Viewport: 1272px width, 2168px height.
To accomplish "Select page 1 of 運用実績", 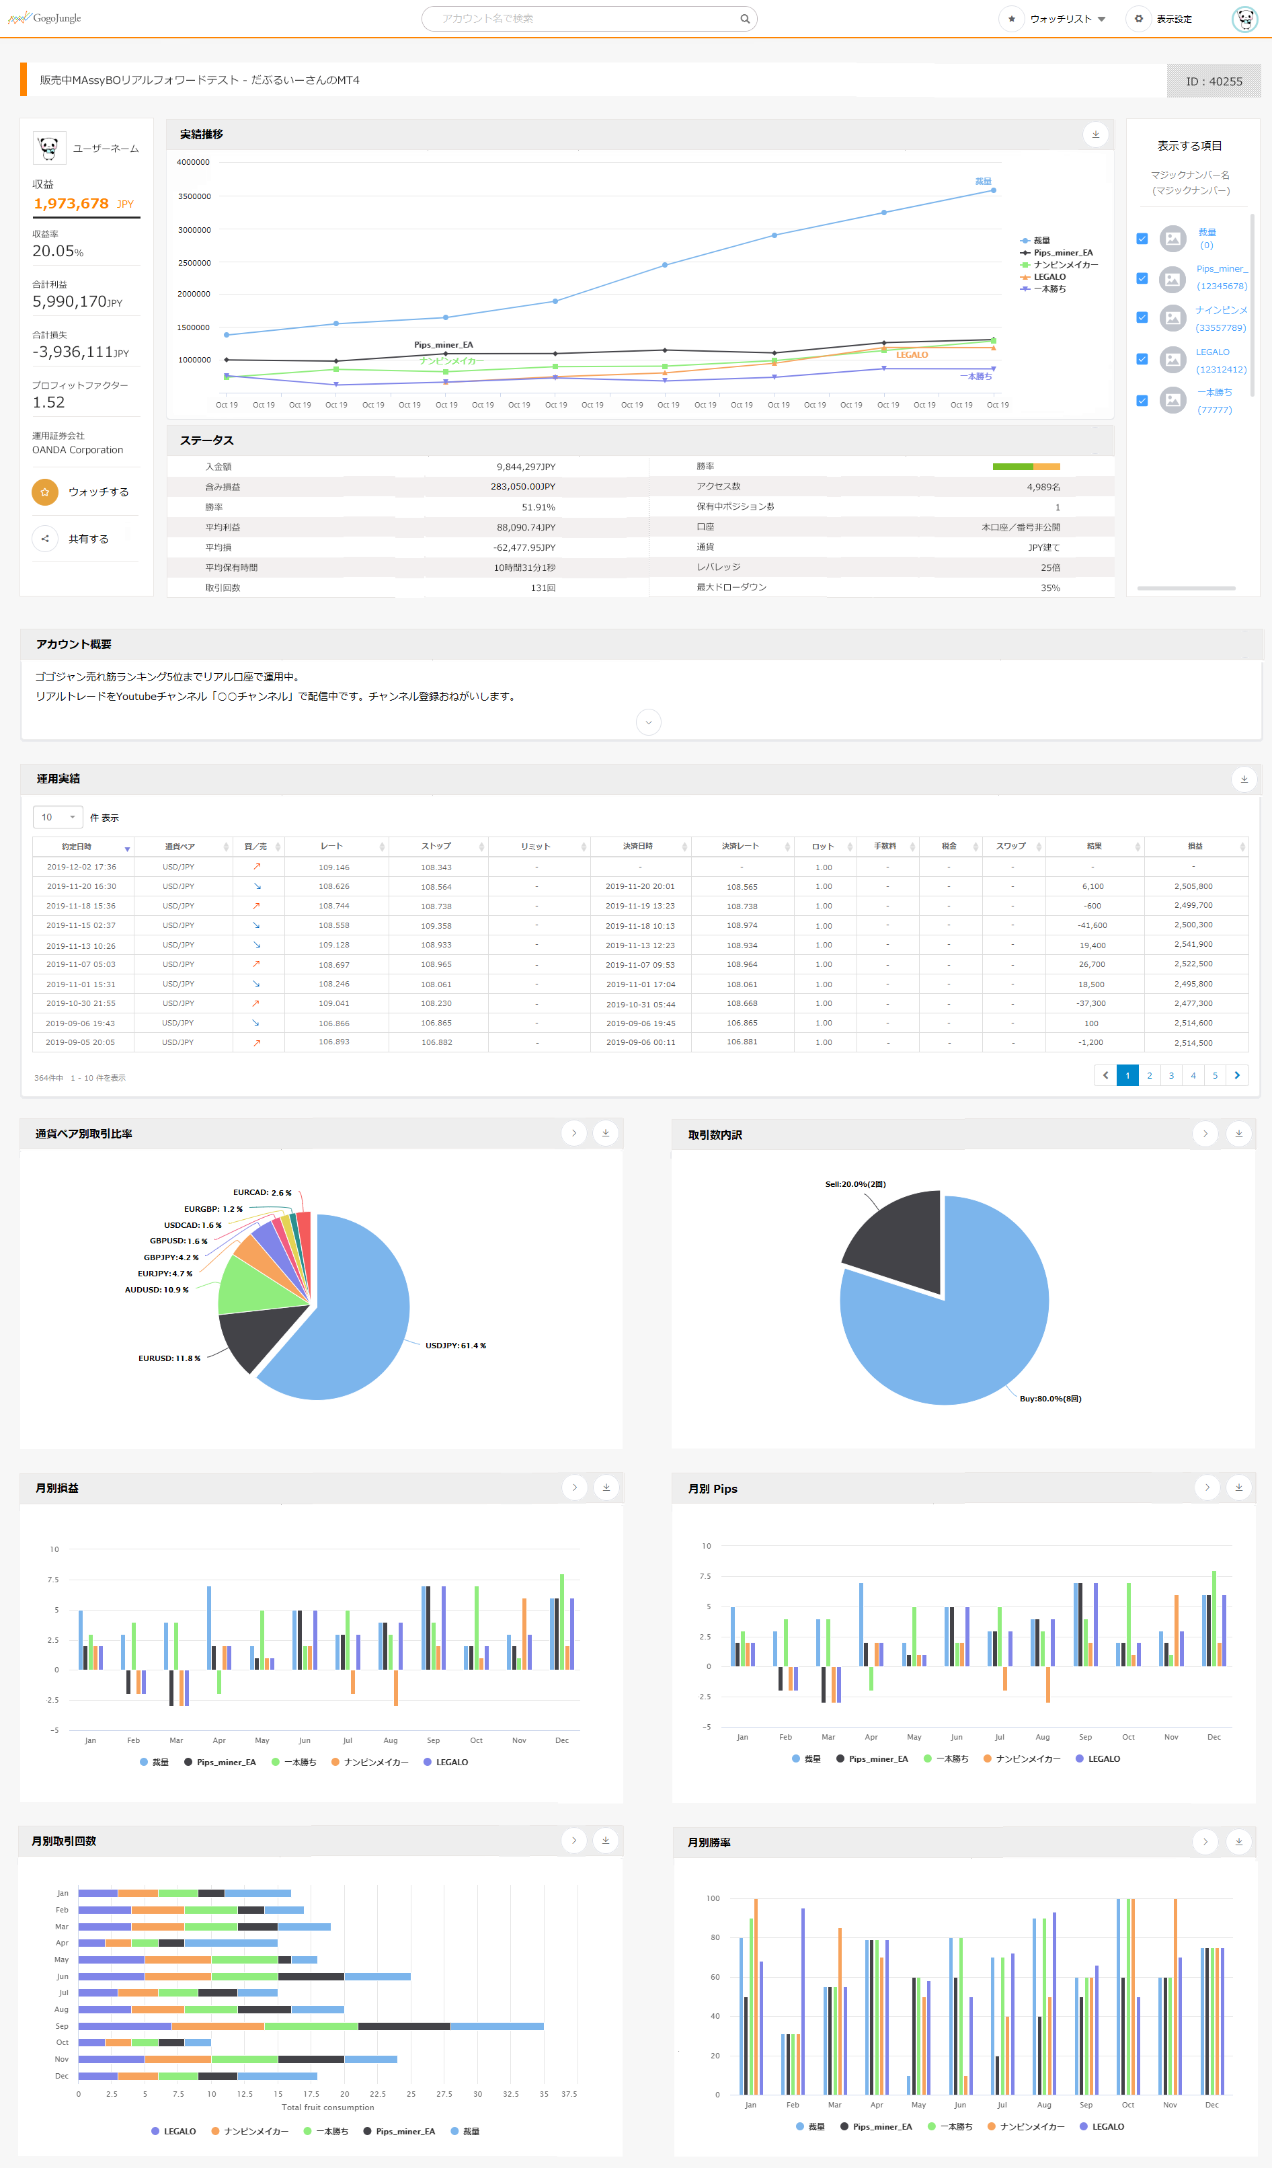I will pos(1127,1075).
